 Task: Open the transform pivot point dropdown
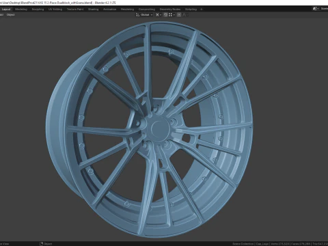159,15
